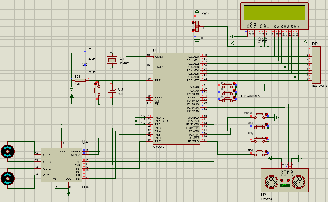This screenshot has height=202, width=328.
Task: Select the power arrow below L298 VCC
Action: pos(68,193)
